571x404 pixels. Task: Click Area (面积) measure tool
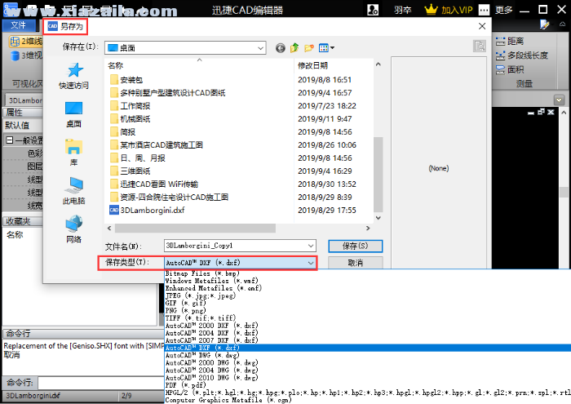tap(510, 69)
